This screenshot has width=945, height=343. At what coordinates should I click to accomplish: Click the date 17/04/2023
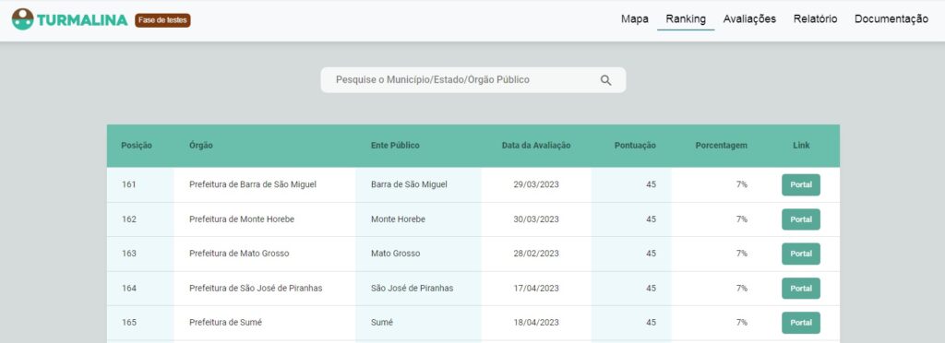coord(536,289)
